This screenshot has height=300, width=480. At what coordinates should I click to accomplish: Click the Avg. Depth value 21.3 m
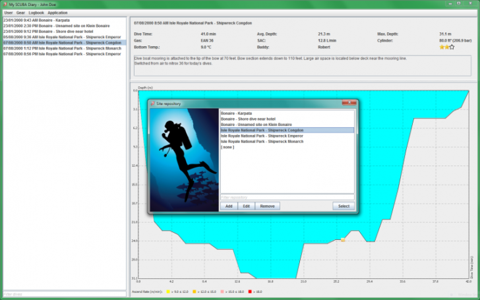point(324,34)
